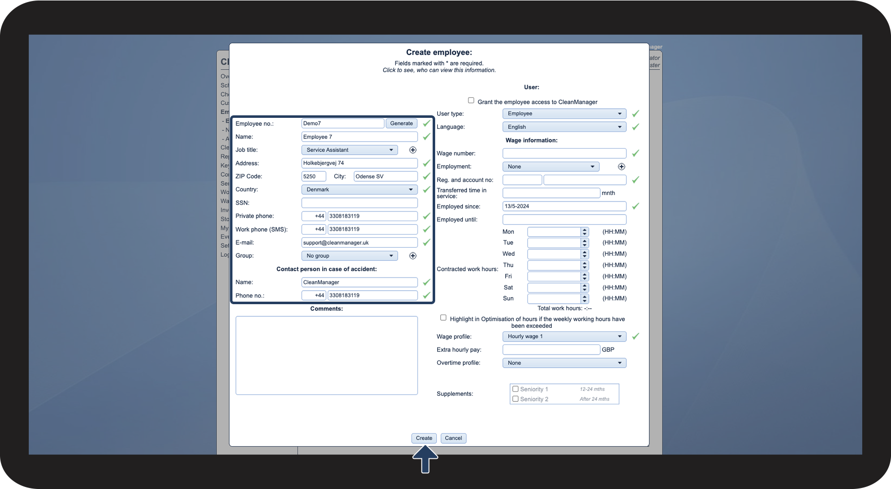891x489 pixels.
Task: Open the Job title dropdown showing Service Assistant
Action: (x=349, y=150)
